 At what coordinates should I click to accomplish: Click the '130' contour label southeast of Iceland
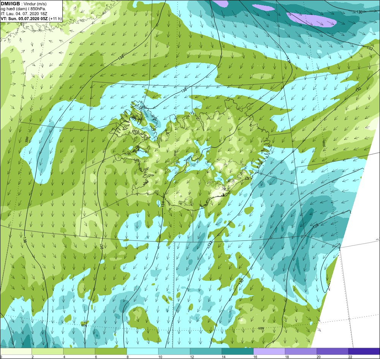tap(241, 282)
